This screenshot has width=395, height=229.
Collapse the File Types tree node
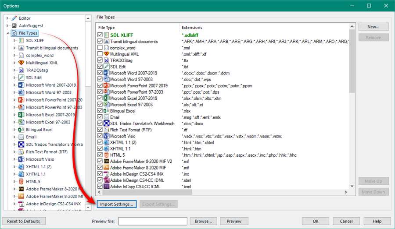tap(7, 33)
